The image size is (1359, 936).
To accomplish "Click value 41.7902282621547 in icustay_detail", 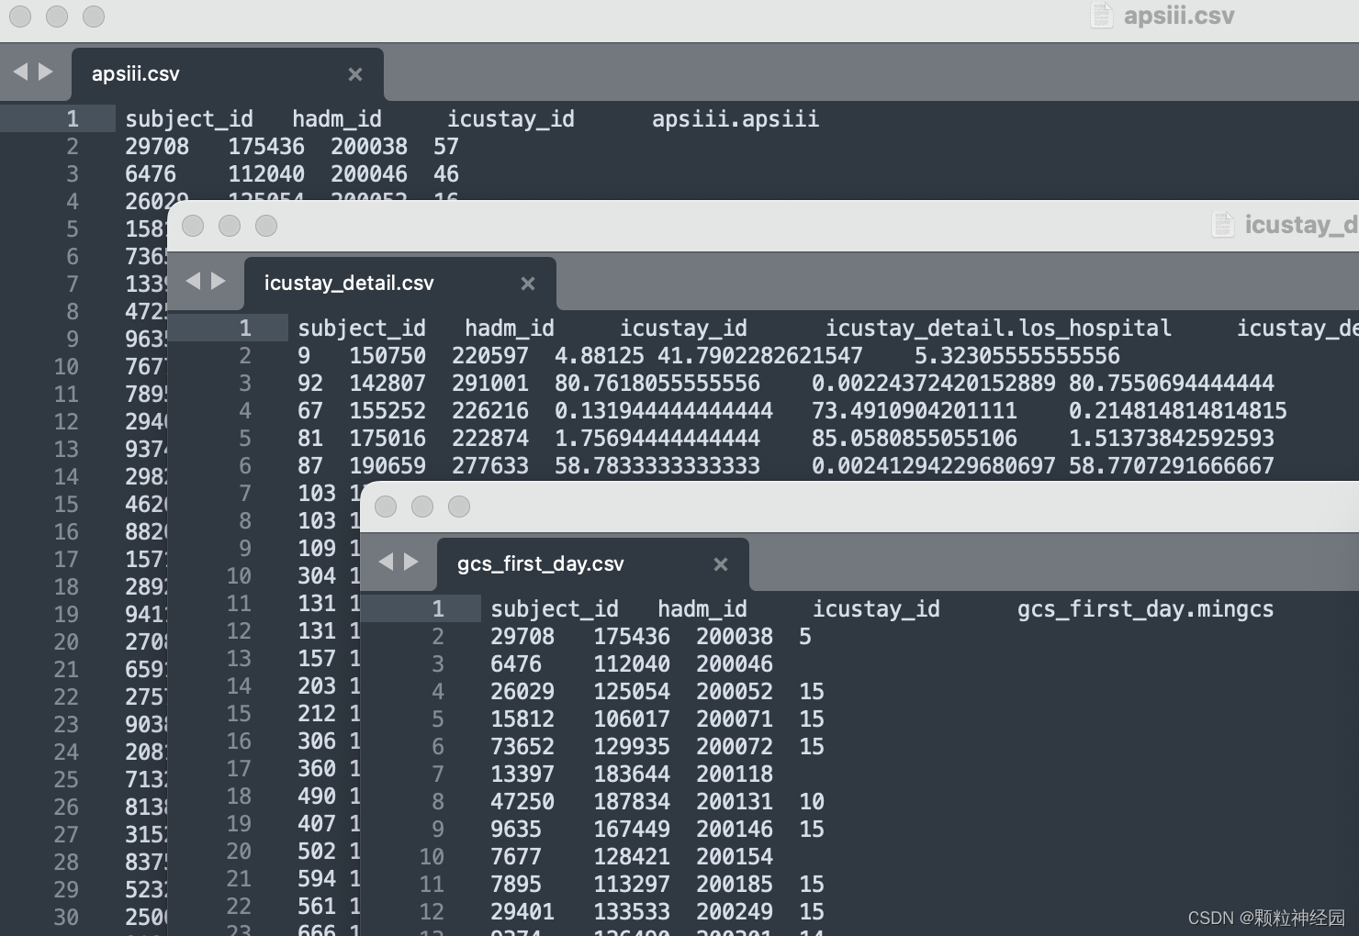I will 760,356.
